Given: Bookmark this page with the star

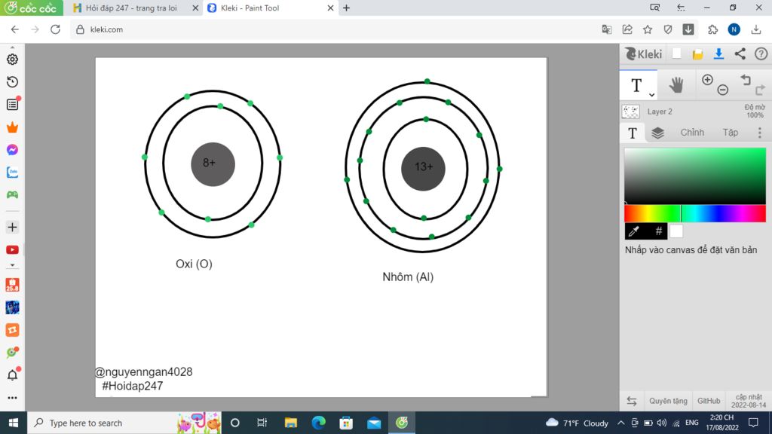Looking at the screenshot, I should click(648, 29).
